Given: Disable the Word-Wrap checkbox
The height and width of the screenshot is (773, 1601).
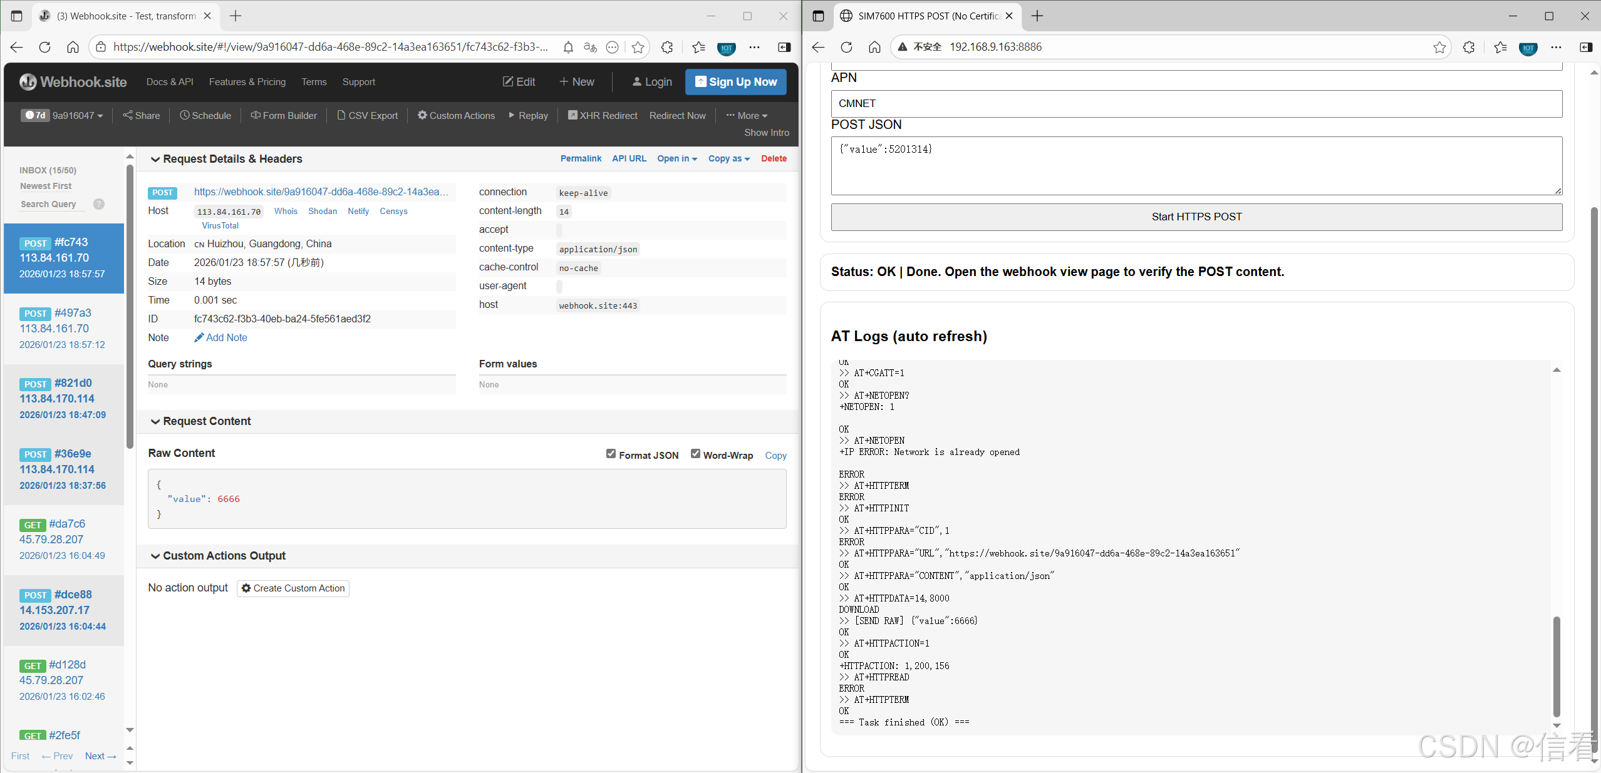Looking at the screenshot, I should click(695, 454).
